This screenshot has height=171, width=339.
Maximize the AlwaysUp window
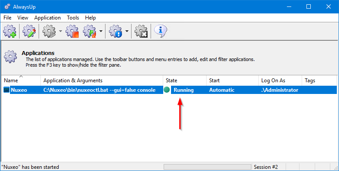tap(309, 6)
